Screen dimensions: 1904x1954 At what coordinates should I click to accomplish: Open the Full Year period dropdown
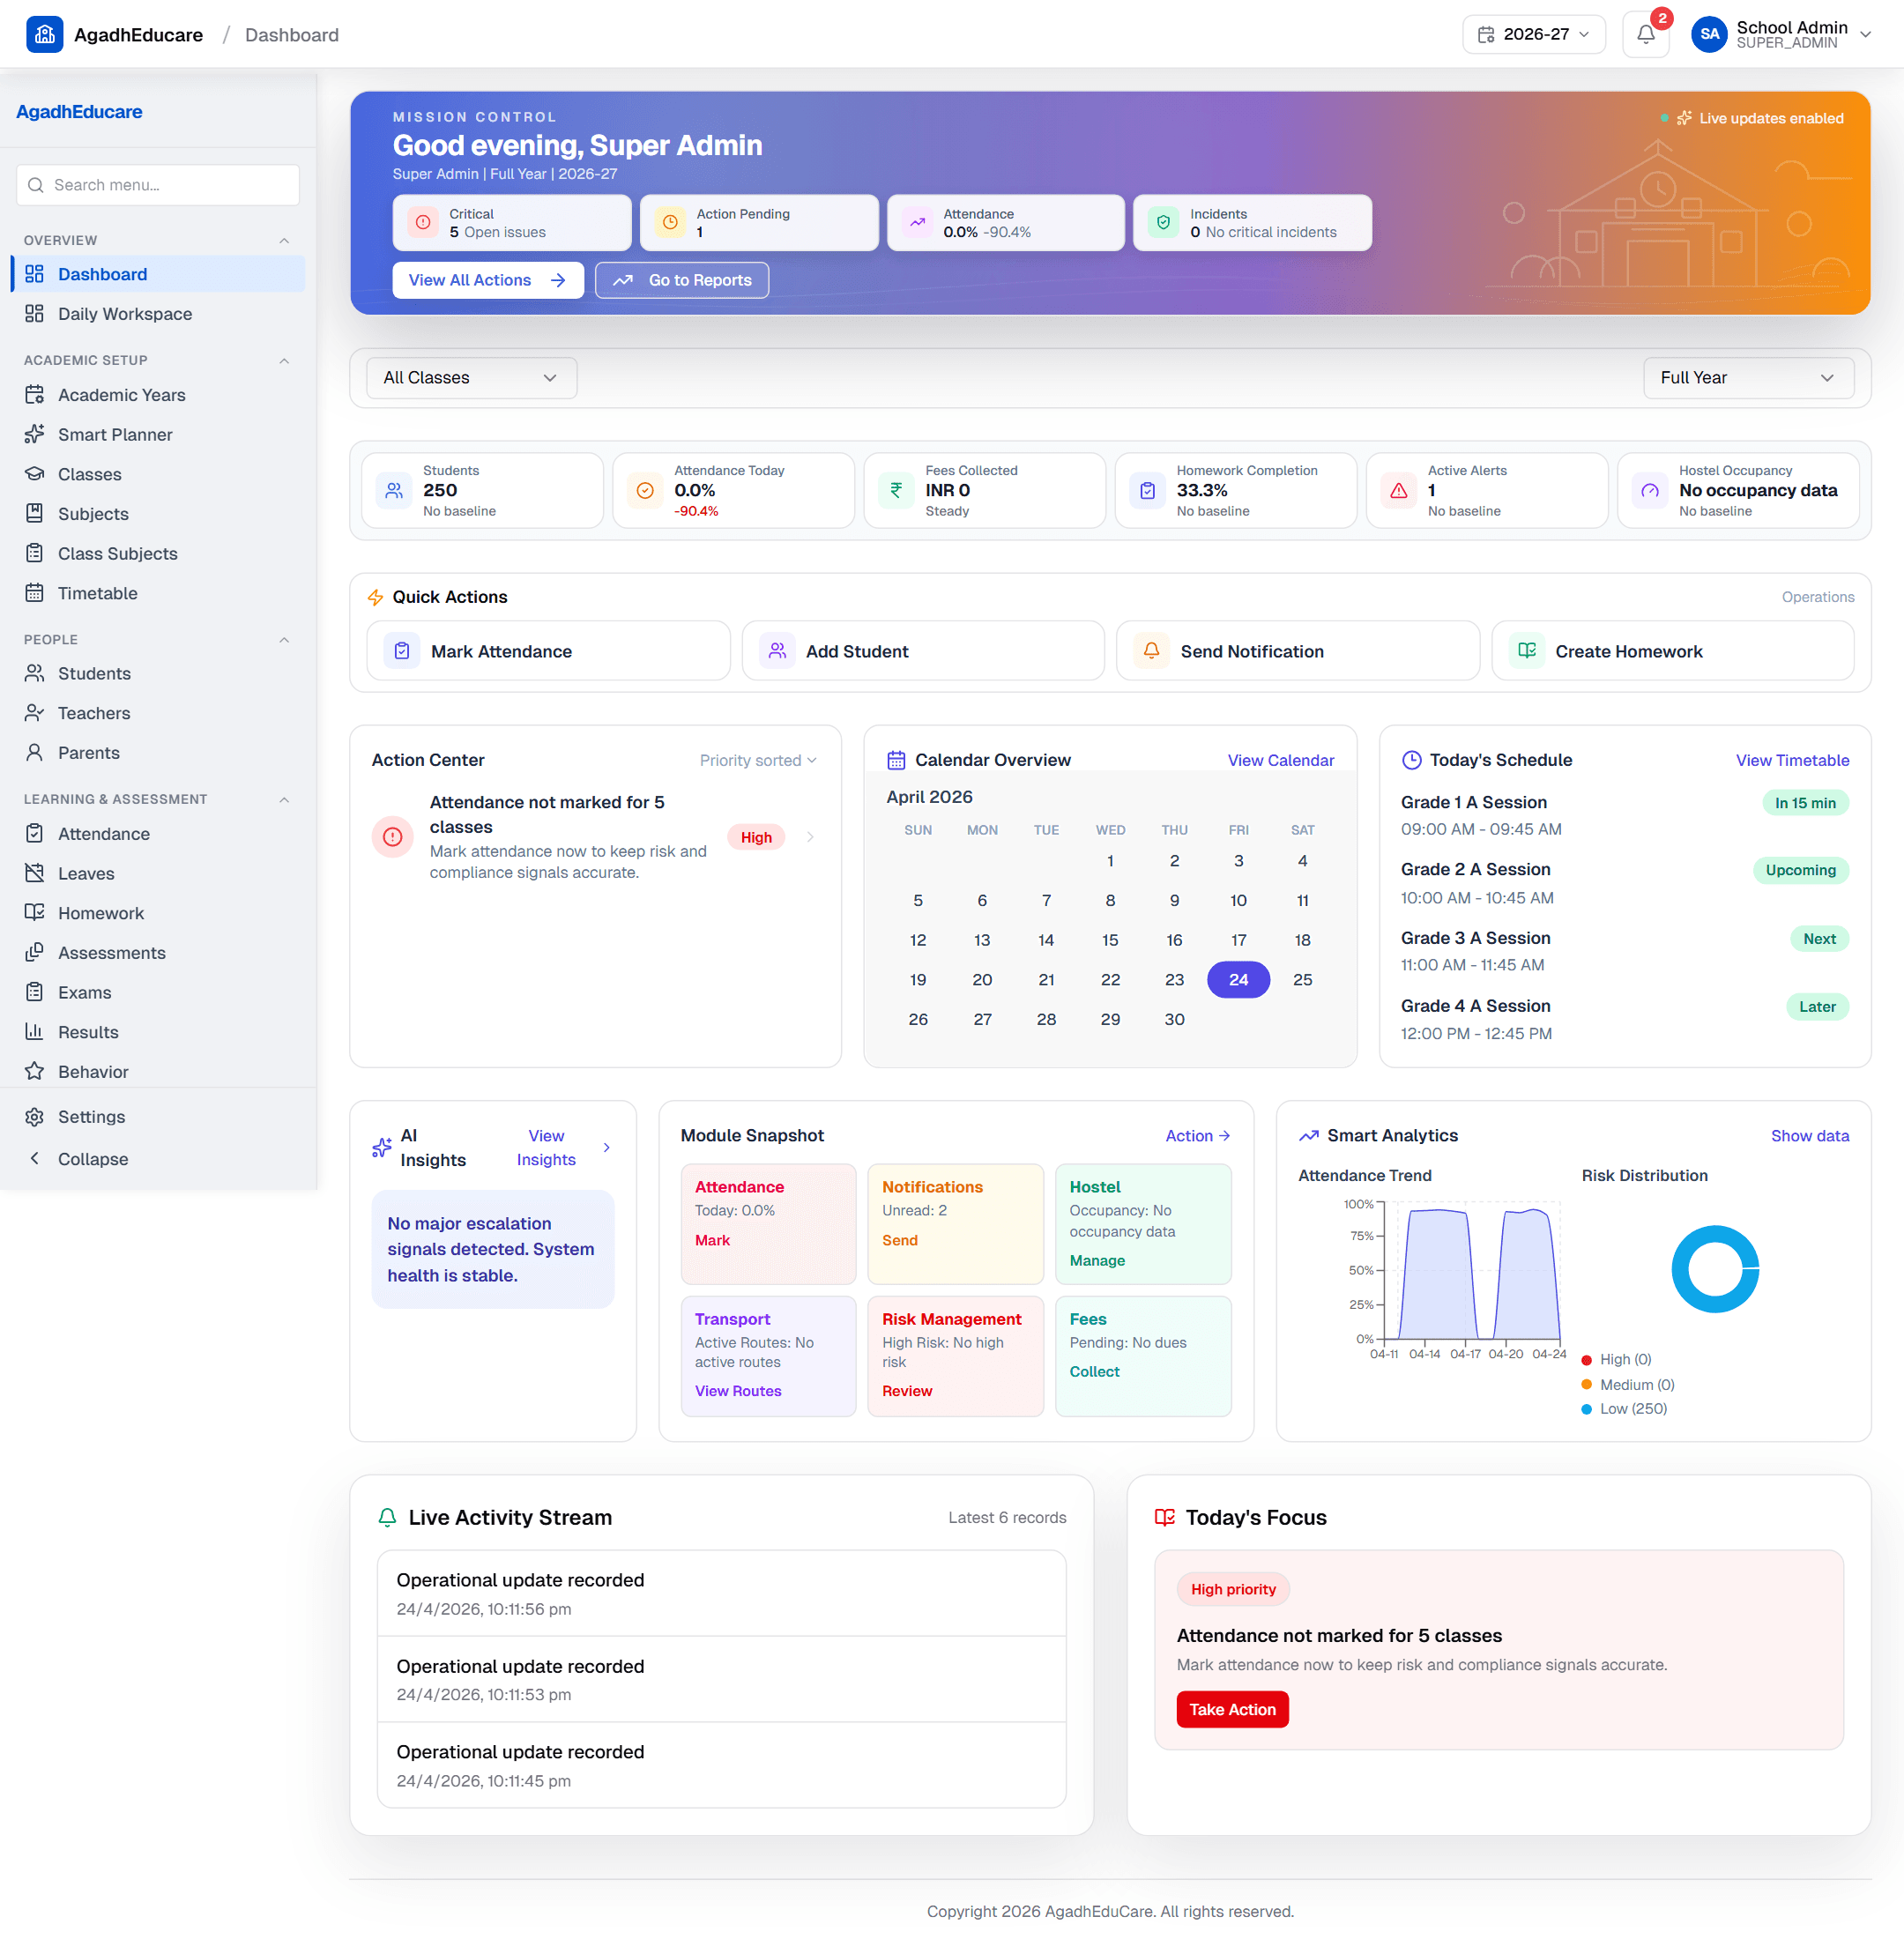(x=1748, y=377)
